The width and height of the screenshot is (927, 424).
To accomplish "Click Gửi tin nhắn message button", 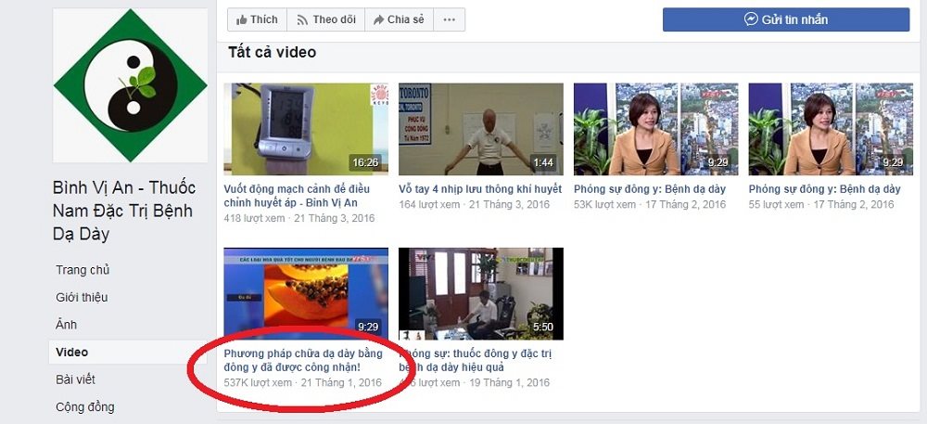I will click(x=785, y=19).
